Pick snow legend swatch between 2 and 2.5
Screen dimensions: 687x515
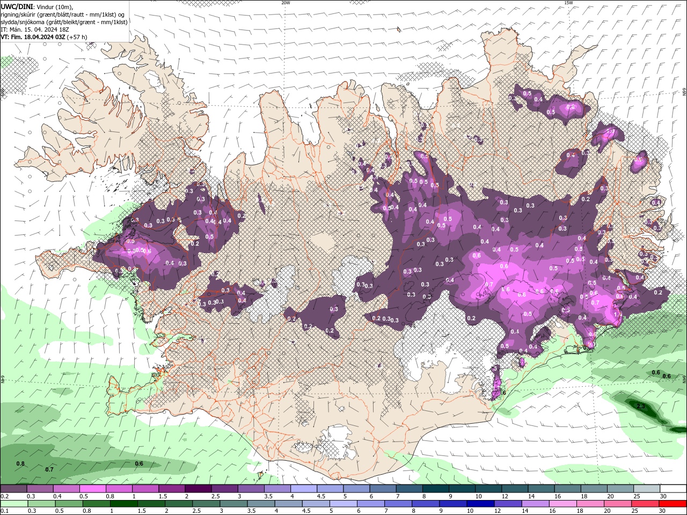pyautogui.click(x=198, y=489)
